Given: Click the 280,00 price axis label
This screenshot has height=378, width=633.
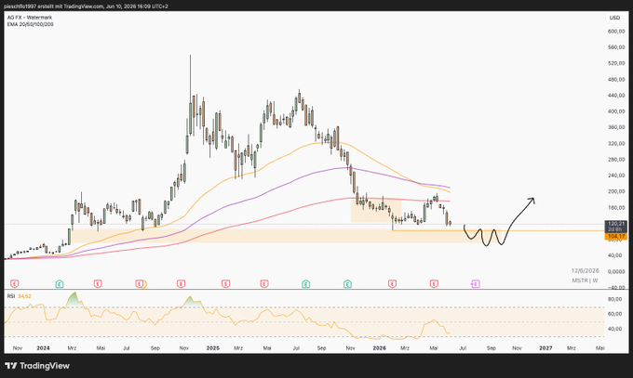Looking at the screenshot, I should pyautogui.click(x=616, y=160).
